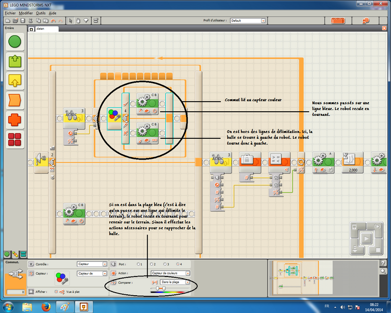The width and height of the screenshot is (391, 313).
Task: Select port 1 radio button
Action: click(x=138, y=264)
